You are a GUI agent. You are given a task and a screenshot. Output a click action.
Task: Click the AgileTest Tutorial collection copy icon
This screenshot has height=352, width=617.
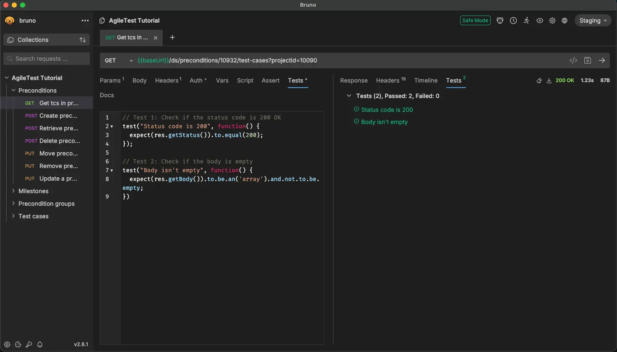pos(102,21)
